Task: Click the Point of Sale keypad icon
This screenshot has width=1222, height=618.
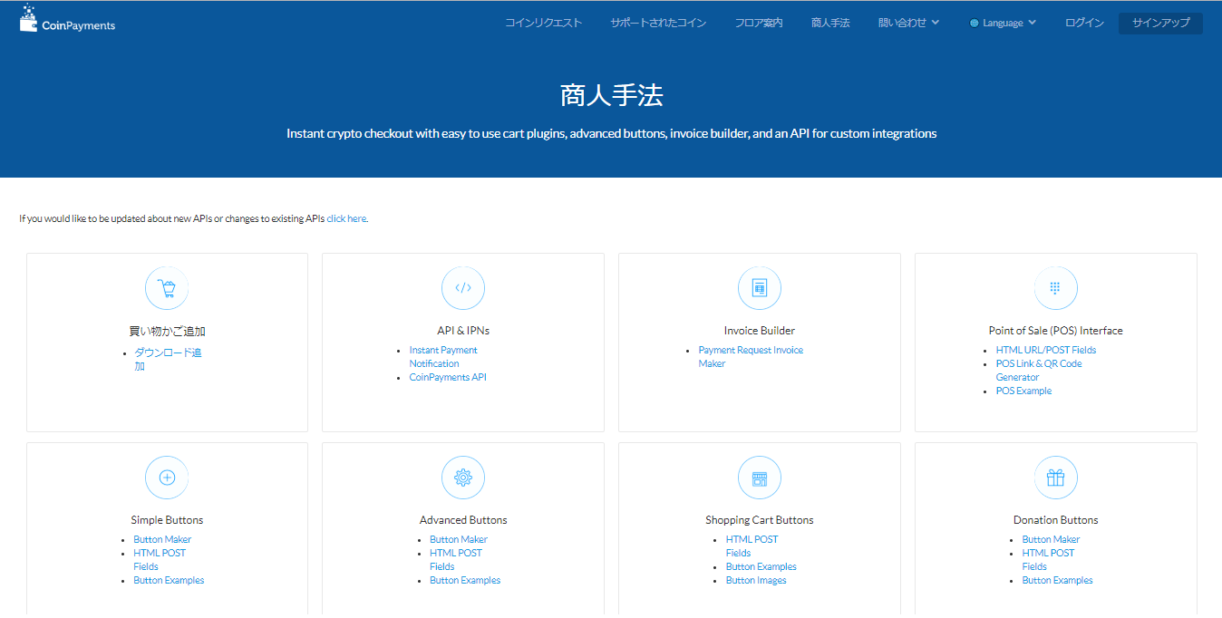Action: (1055, 288)
